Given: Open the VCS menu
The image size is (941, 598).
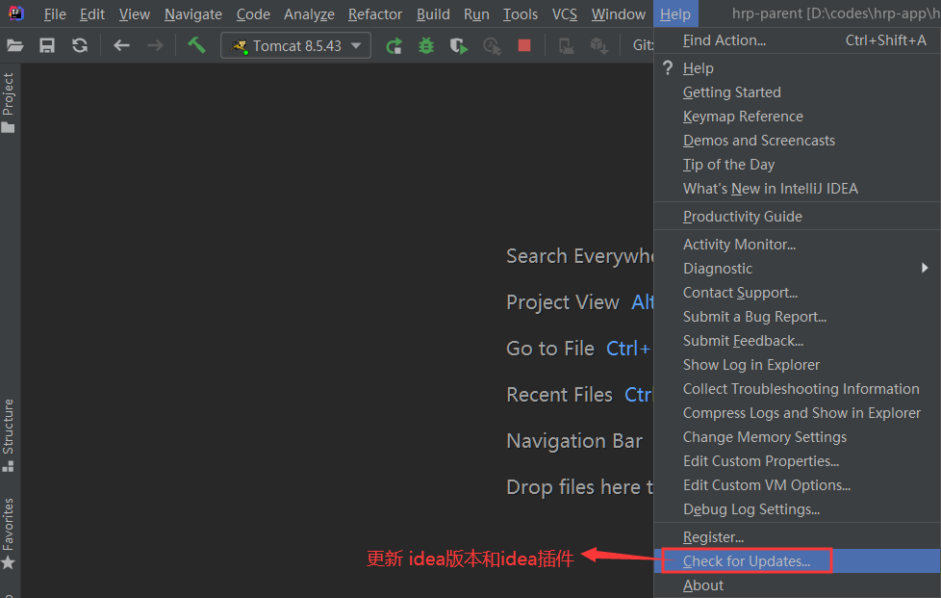Looking at the screenshot, I should click(565, 13).
